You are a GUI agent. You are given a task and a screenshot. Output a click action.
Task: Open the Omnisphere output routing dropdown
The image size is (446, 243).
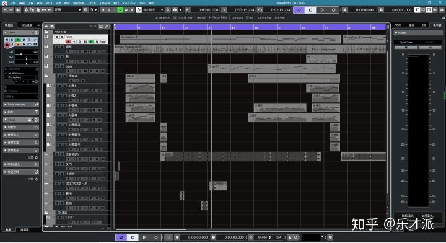click(x=21, y=77)
